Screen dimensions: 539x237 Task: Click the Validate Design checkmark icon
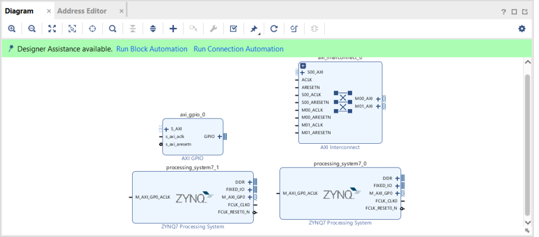tap(234, 29)
